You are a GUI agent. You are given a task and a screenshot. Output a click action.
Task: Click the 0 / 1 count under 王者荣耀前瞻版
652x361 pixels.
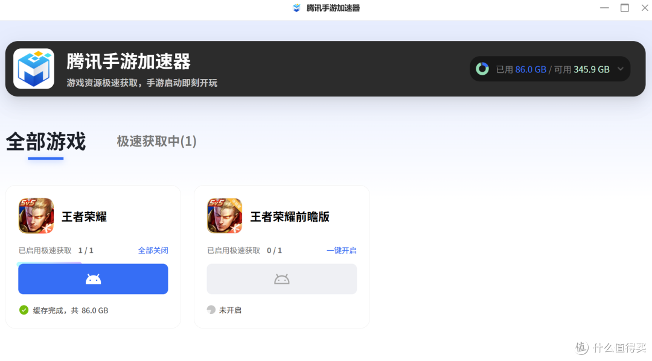point(275,251)
